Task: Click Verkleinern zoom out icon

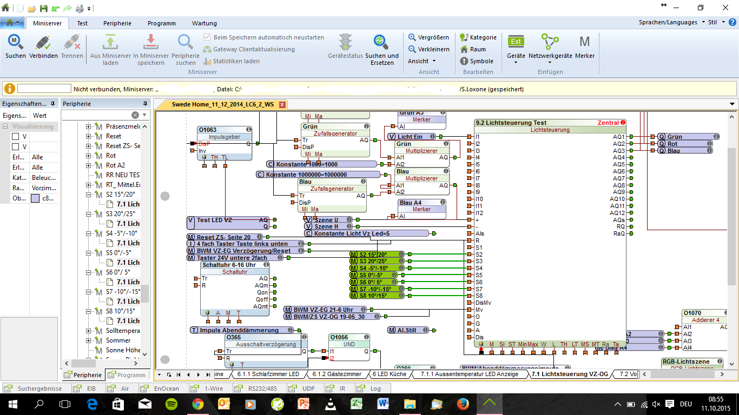Action: point(412,49)
